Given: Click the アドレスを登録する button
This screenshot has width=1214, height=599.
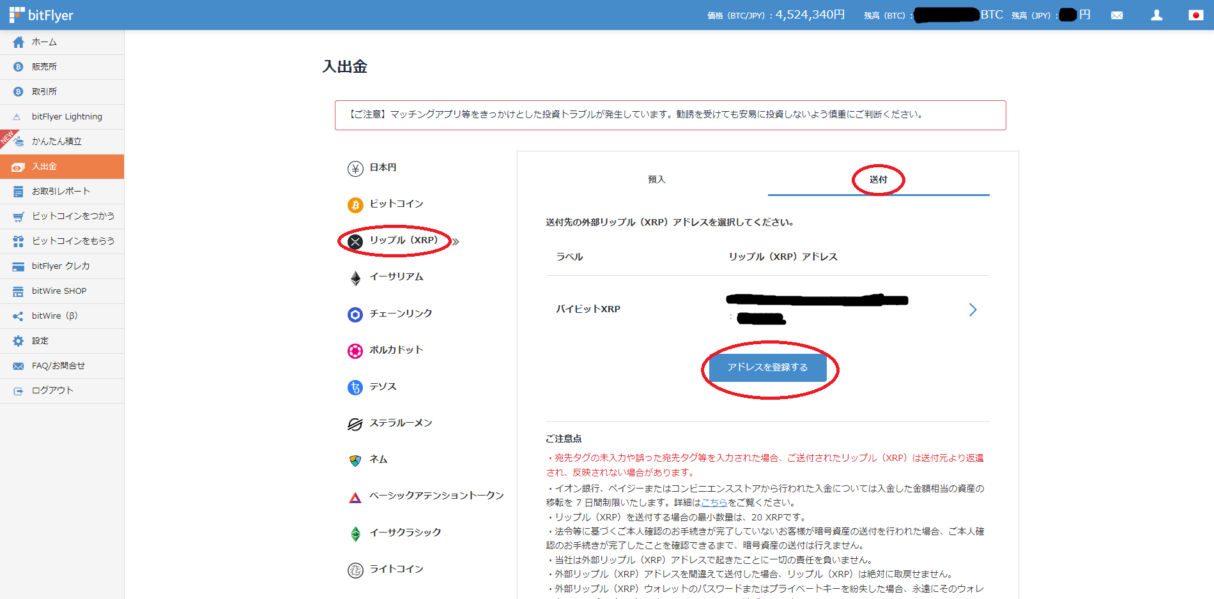Looking at the screenshot, I should [x=768, y=367].
